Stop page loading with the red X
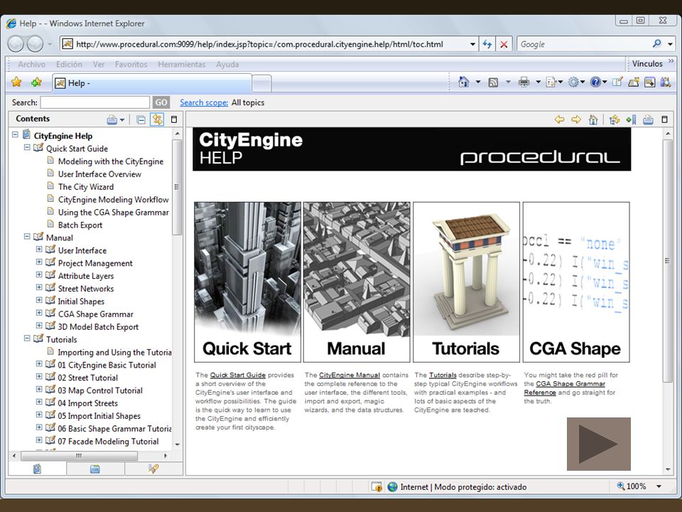682x512 pixels. coord(504,44)
